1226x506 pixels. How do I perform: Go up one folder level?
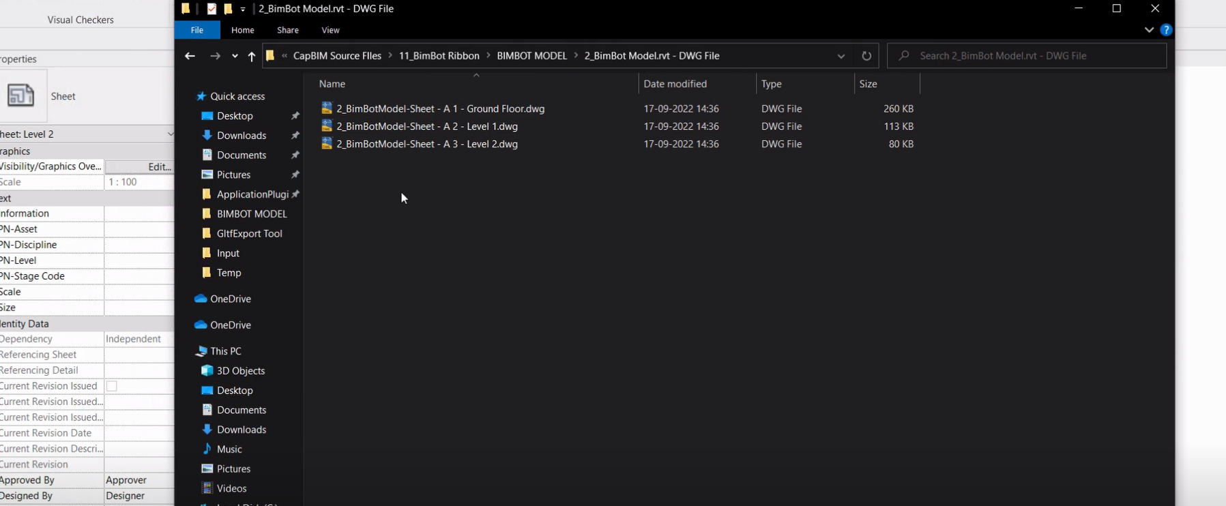252,56
